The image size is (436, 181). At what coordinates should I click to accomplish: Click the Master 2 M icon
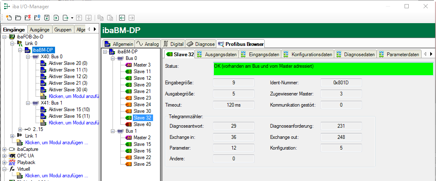point(129,138)
